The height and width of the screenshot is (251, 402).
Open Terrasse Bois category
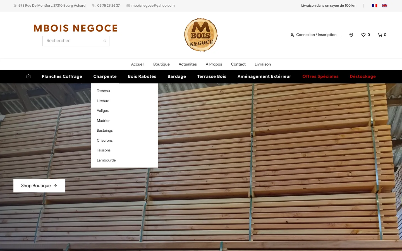[212, 76]
